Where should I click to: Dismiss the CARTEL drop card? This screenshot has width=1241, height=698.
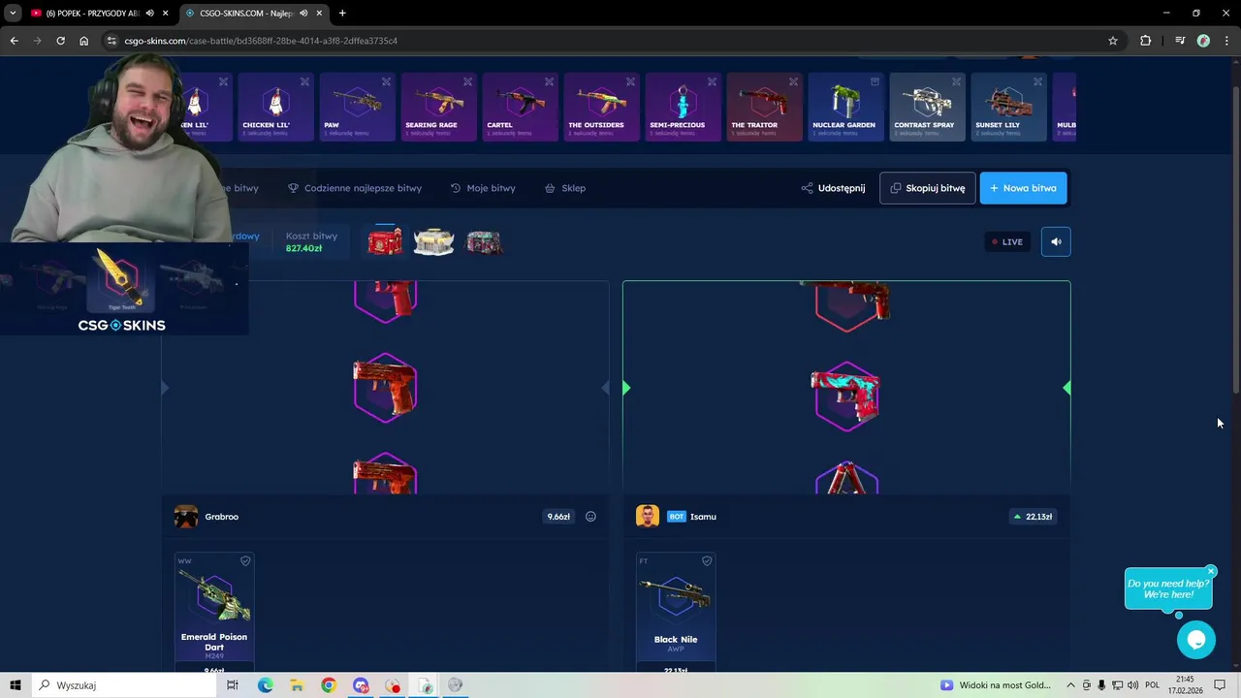point(549,81)
